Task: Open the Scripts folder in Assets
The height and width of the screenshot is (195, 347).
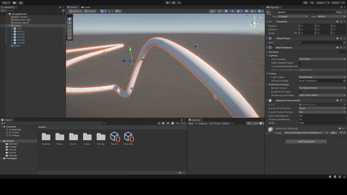Action: 87,137
